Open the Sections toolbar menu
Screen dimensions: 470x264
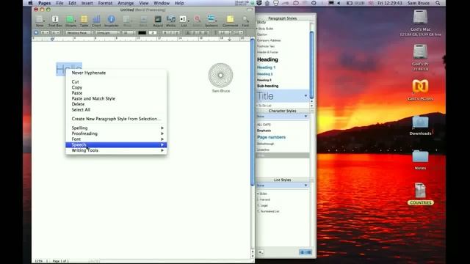[211, 21]
